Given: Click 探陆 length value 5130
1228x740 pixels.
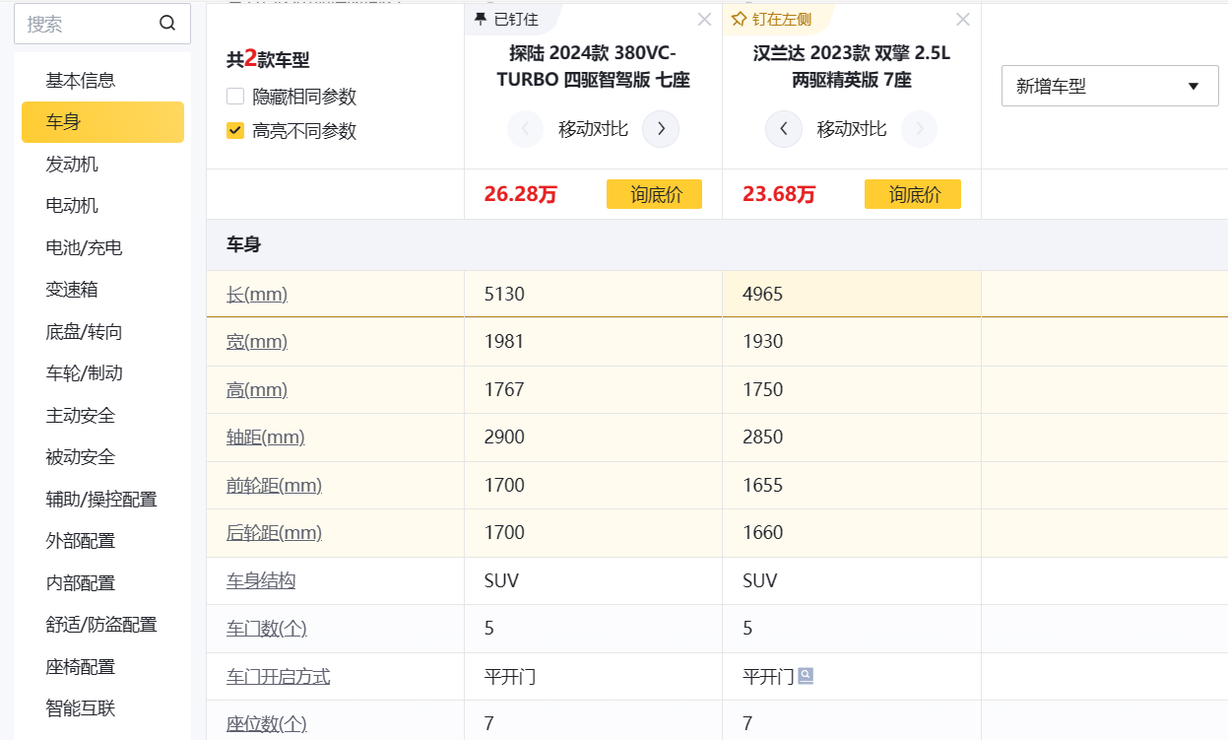Looking at the screenshot, I should [x=504, y=294].
